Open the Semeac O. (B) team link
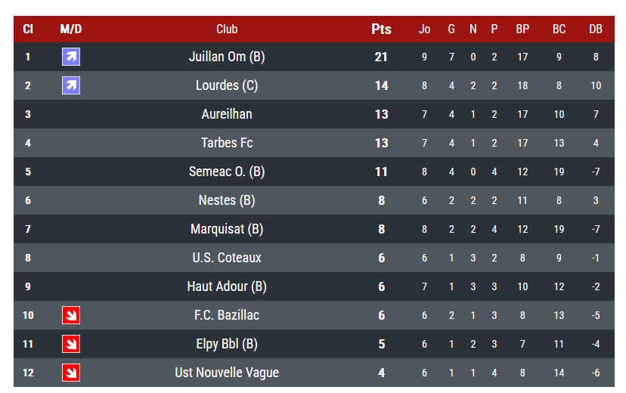This screenshot has width=626, height=393. click(227, 172)
